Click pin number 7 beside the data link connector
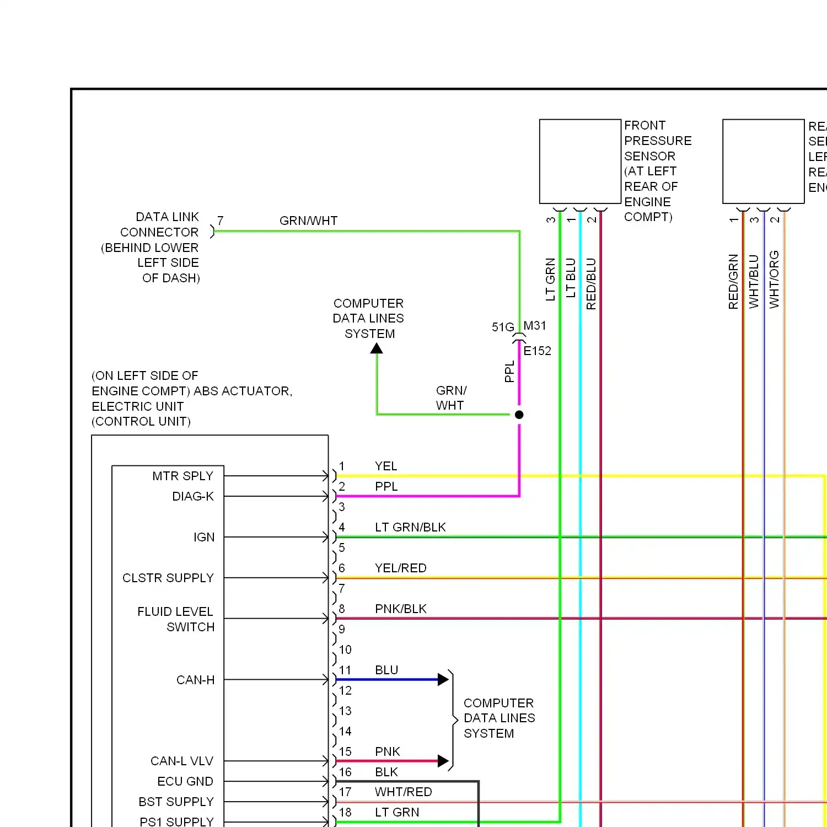827x827 pixels. [221, 221]
